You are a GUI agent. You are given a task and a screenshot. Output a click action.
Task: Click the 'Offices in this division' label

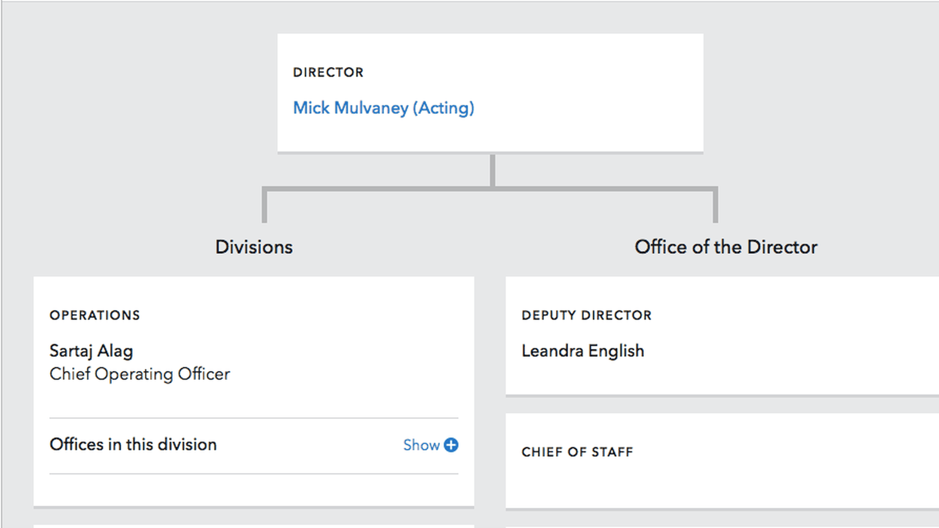[x=133, y=444]
